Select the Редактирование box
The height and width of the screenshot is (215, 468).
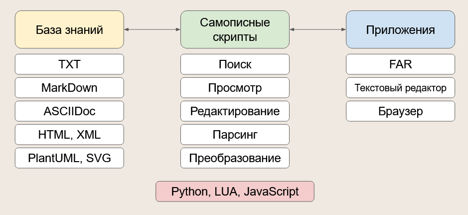[235, 111]
